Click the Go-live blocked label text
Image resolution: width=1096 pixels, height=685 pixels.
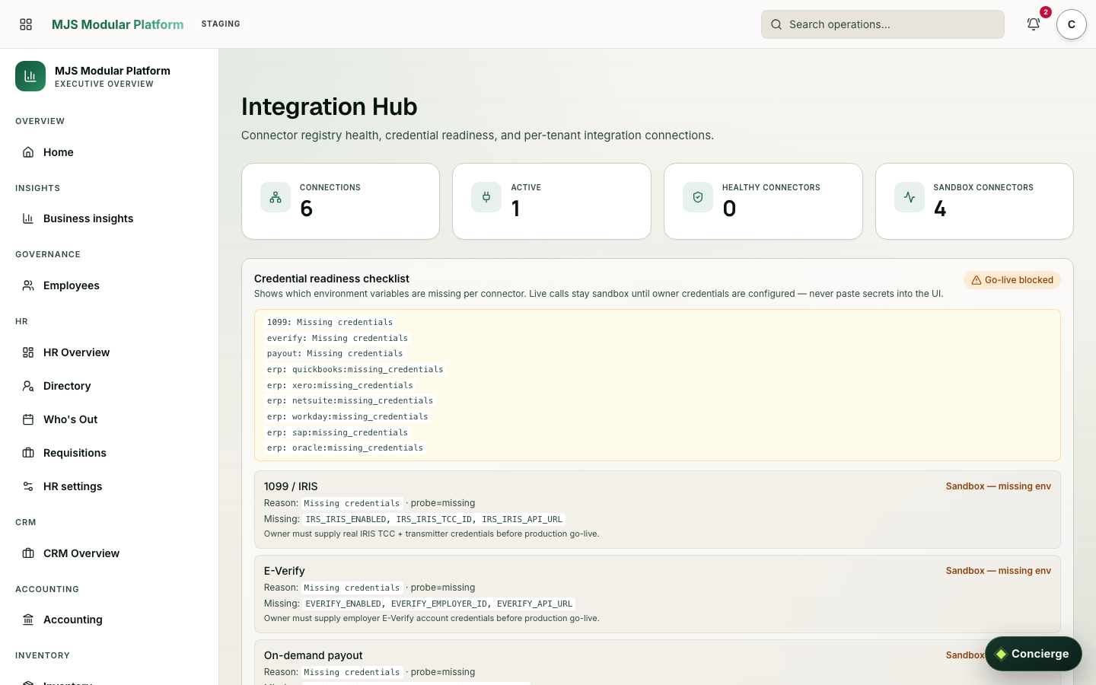point(1019,280)
